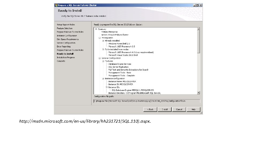Click scrollbar down arrow in summary tree
Image resolution: width=257 pixels, height=144 pixels.
point(198,93)
